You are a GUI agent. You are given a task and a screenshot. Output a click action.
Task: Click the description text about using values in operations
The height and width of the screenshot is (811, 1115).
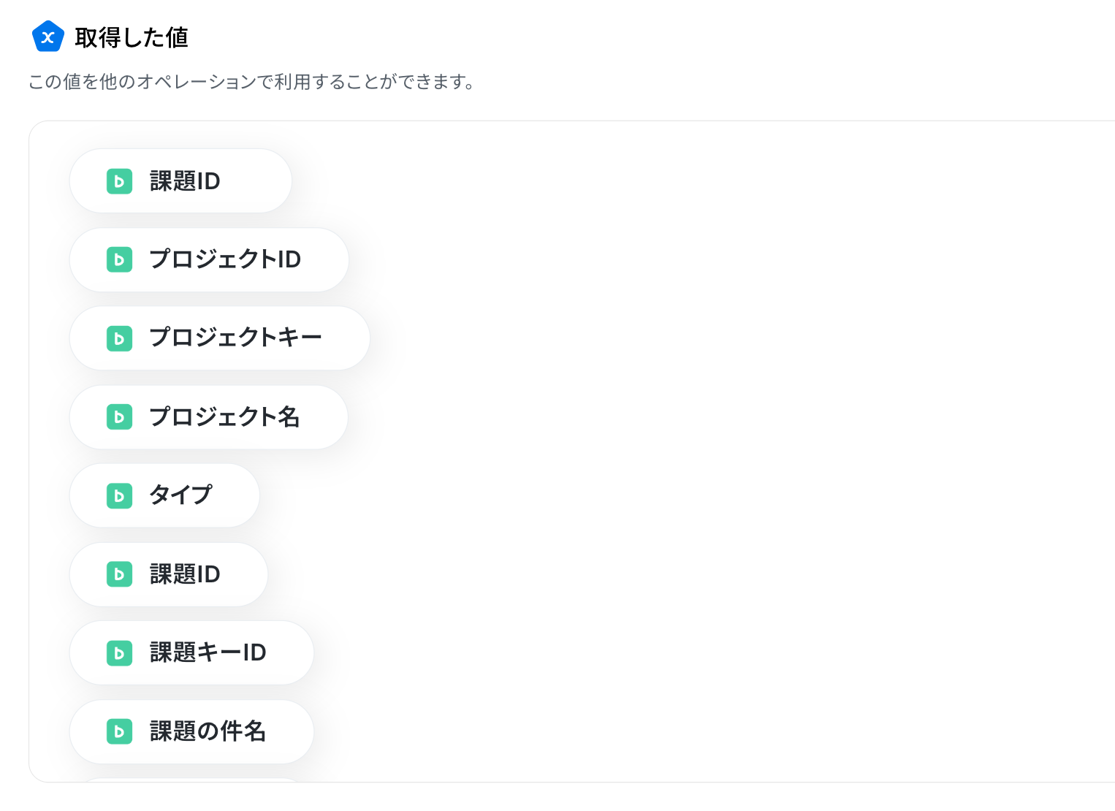point(253,82)
